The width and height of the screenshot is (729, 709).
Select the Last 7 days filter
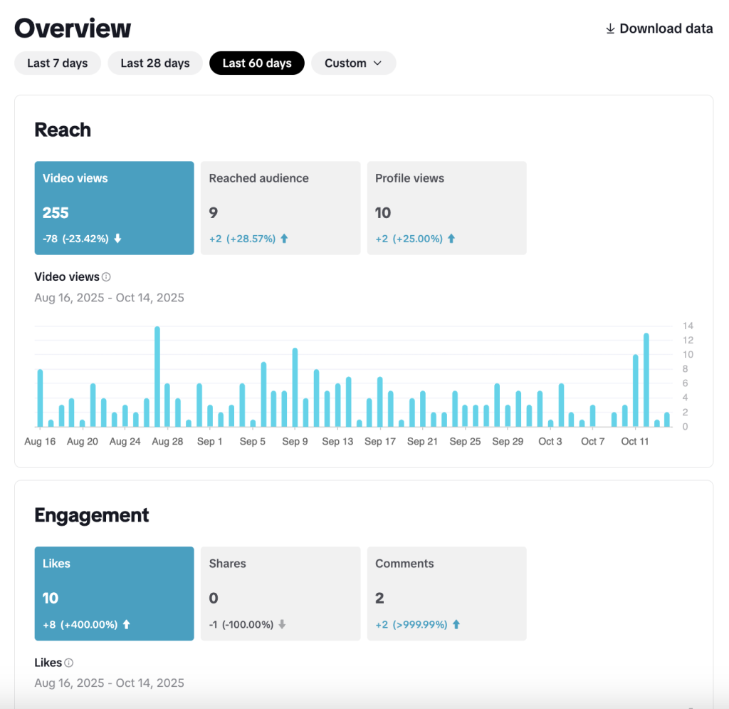pos(58,63)
